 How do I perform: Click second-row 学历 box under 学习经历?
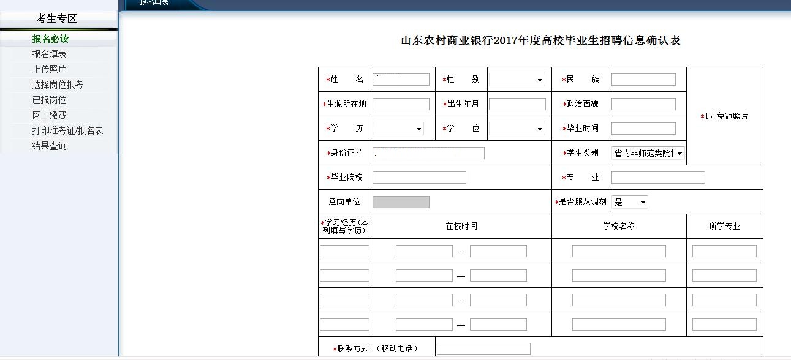coord(344,276)
